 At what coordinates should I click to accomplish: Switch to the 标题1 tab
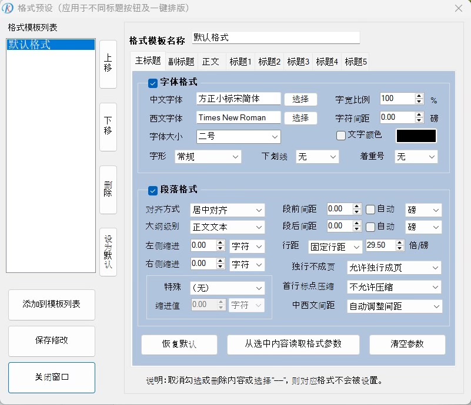point(240,62)
